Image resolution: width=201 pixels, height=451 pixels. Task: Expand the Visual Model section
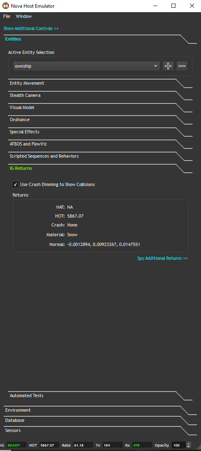coord(22,107)
